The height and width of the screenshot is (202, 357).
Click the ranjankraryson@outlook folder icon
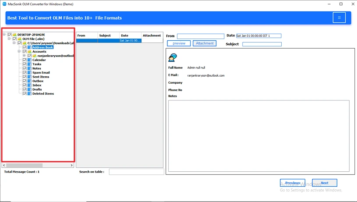point(35,56)
